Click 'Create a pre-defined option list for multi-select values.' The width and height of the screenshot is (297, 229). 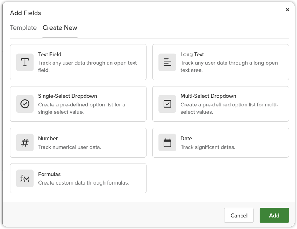(x=229, y=108)
